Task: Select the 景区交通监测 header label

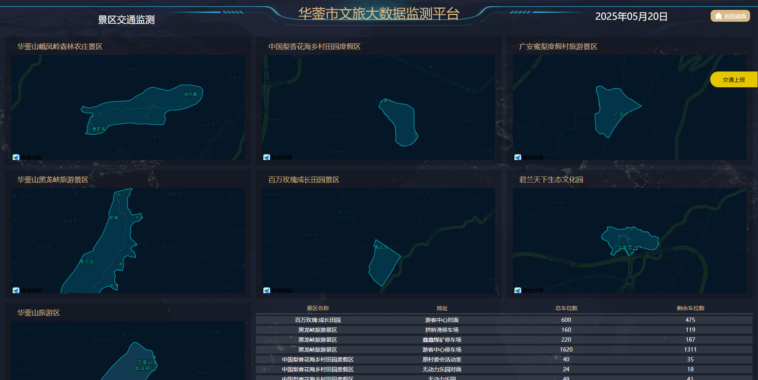Action: click(126, 19)
